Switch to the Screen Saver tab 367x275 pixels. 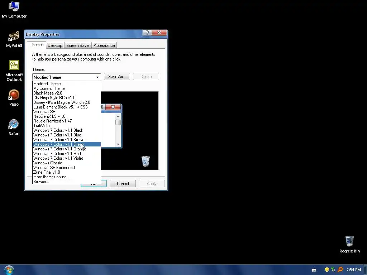pos(78,45)
